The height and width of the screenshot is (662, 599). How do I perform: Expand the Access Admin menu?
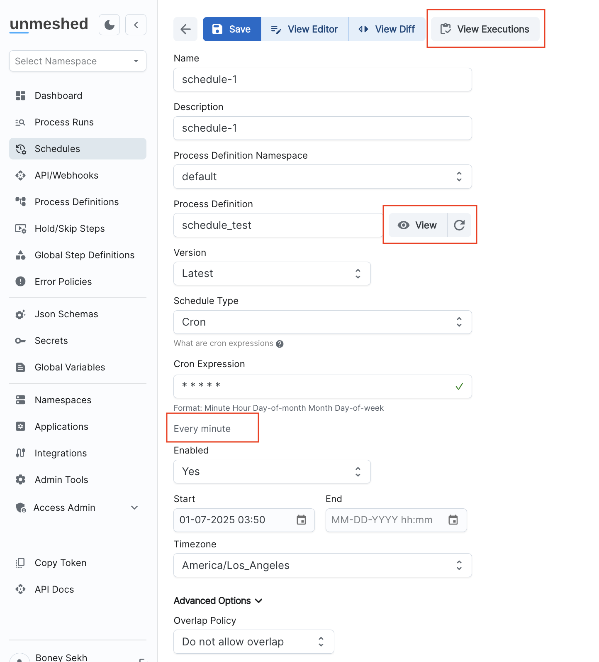[134, 508]
